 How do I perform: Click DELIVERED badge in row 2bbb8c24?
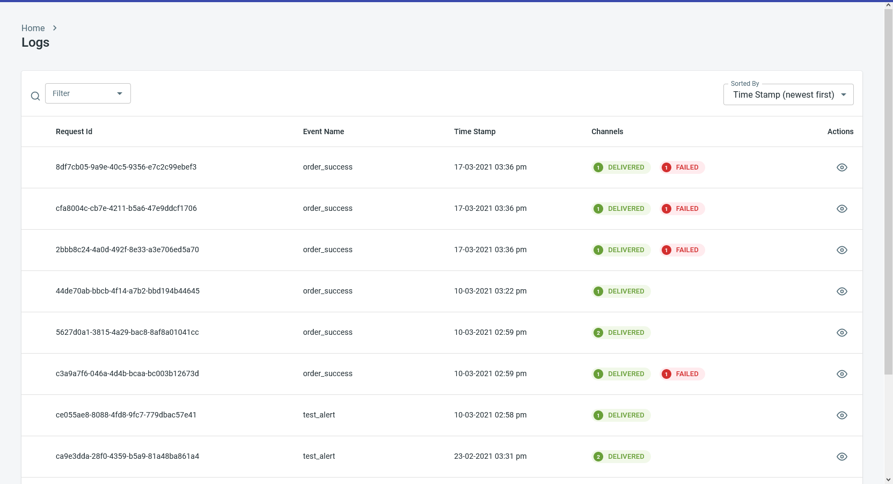pyautogui.click(x=621, y=250)
